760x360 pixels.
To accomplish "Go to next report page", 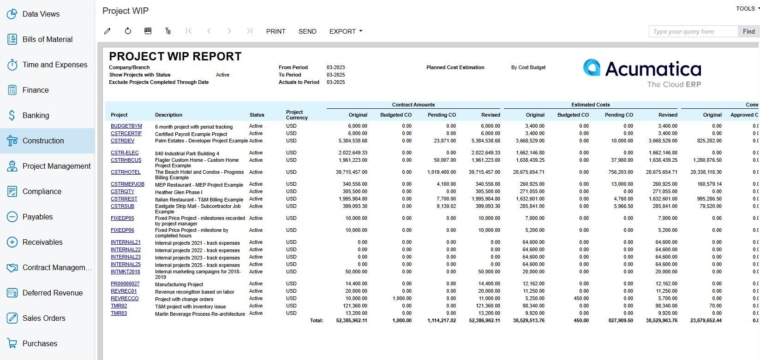I will pyautogui.click(x=229, y=31).
